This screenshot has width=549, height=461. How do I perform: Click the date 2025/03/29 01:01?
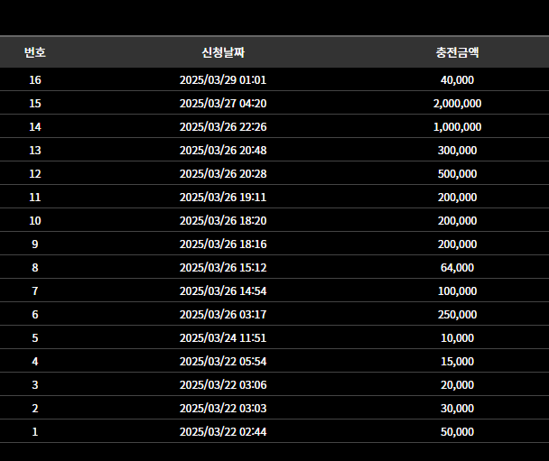(223, 80)
